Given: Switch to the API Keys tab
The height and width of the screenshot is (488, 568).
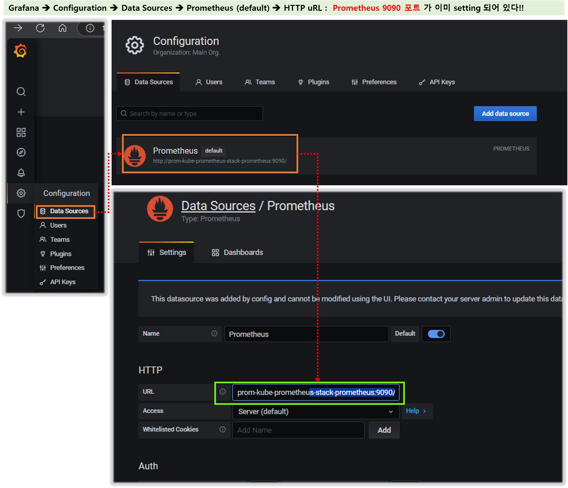Looking at the screenshot, I should tap(437, 82).
